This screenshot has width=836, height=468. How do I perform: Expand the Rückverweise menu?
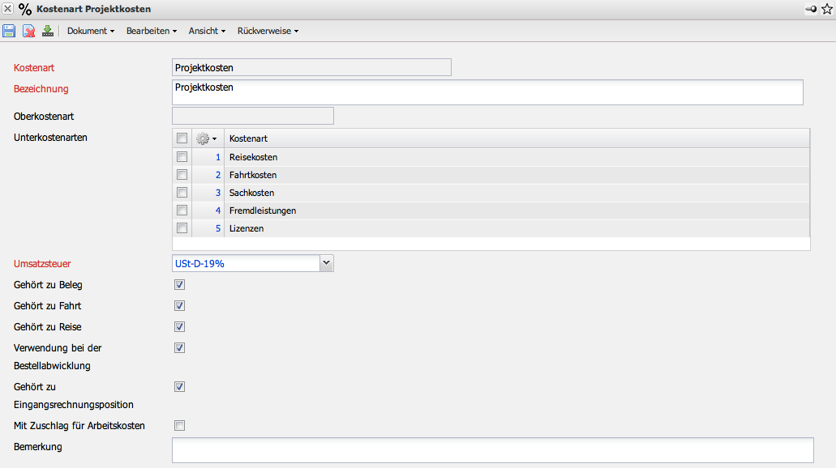[x=268, y=31]
